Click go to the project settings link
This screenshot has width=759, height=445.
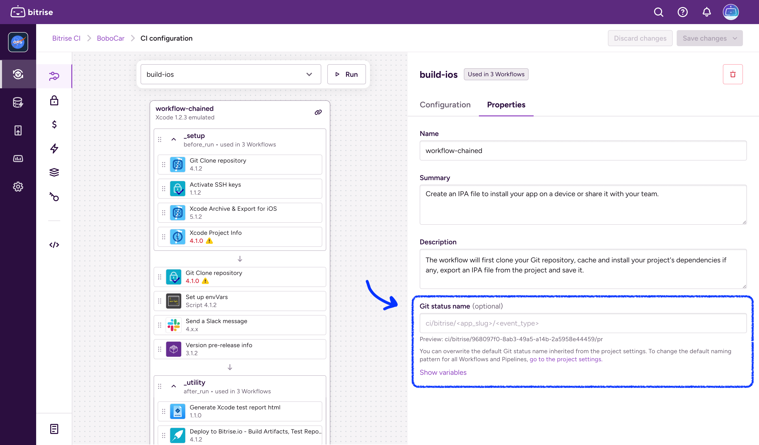(565, 359)
